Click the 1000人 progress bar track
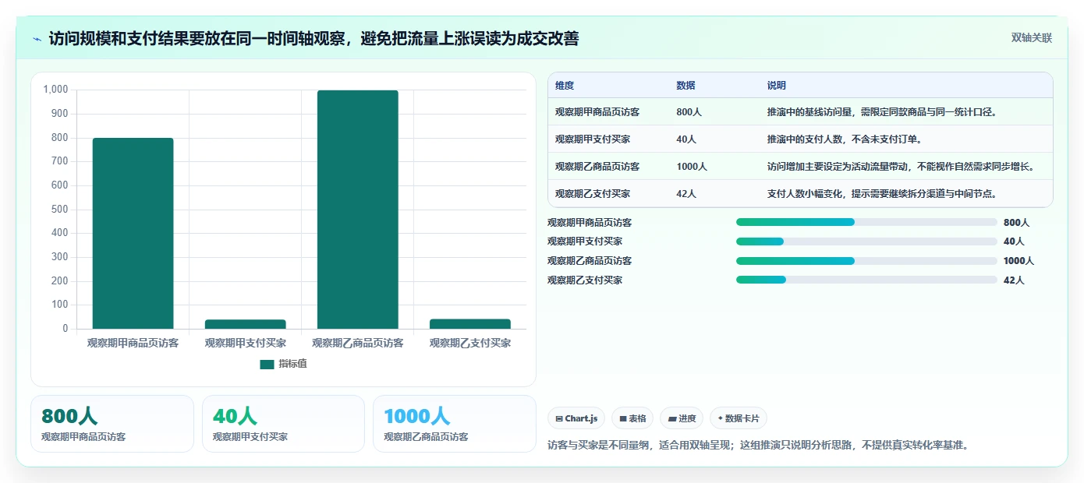This screenshot has width=1084, height=483. coord(866,261)
